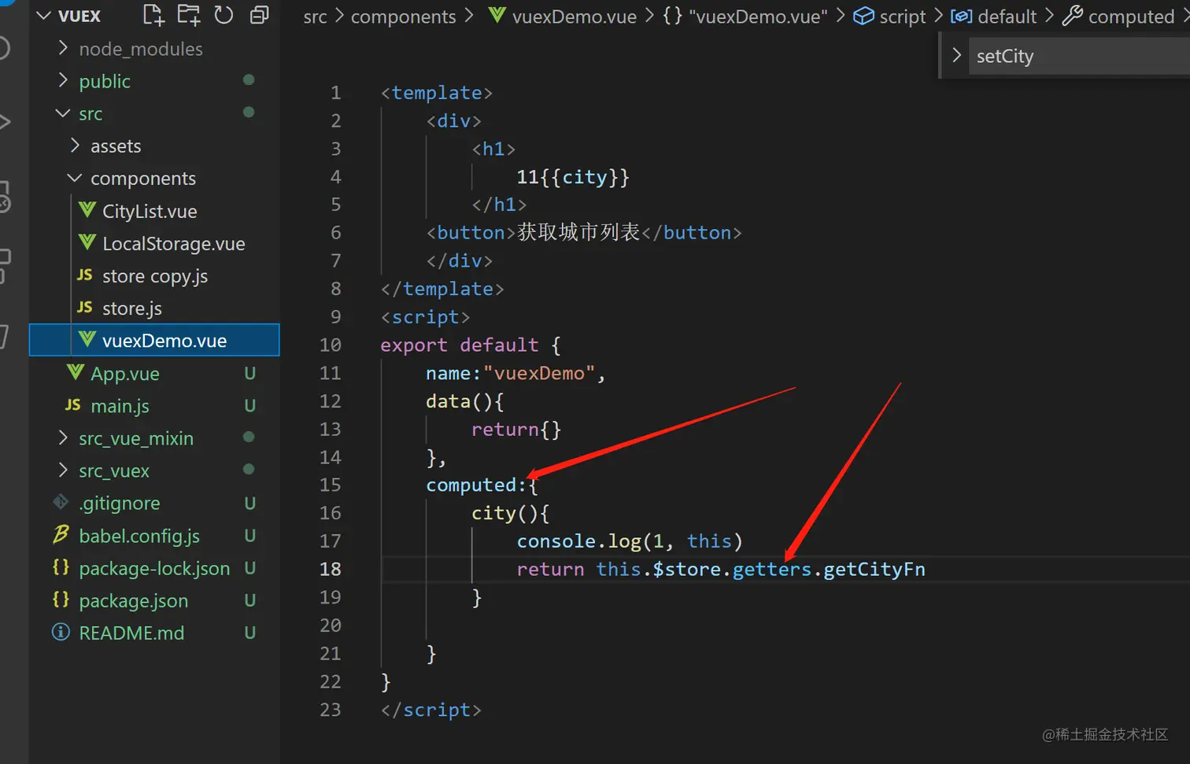Click the New Folder icon in explorer header
This screenshot has height=764, width=1190.
pyautogui.click(x=189, y=14)
